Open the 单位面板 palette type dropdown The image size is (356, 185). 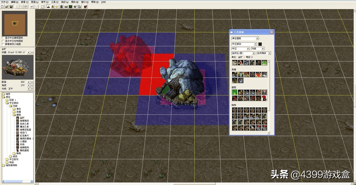coord(245,38)
